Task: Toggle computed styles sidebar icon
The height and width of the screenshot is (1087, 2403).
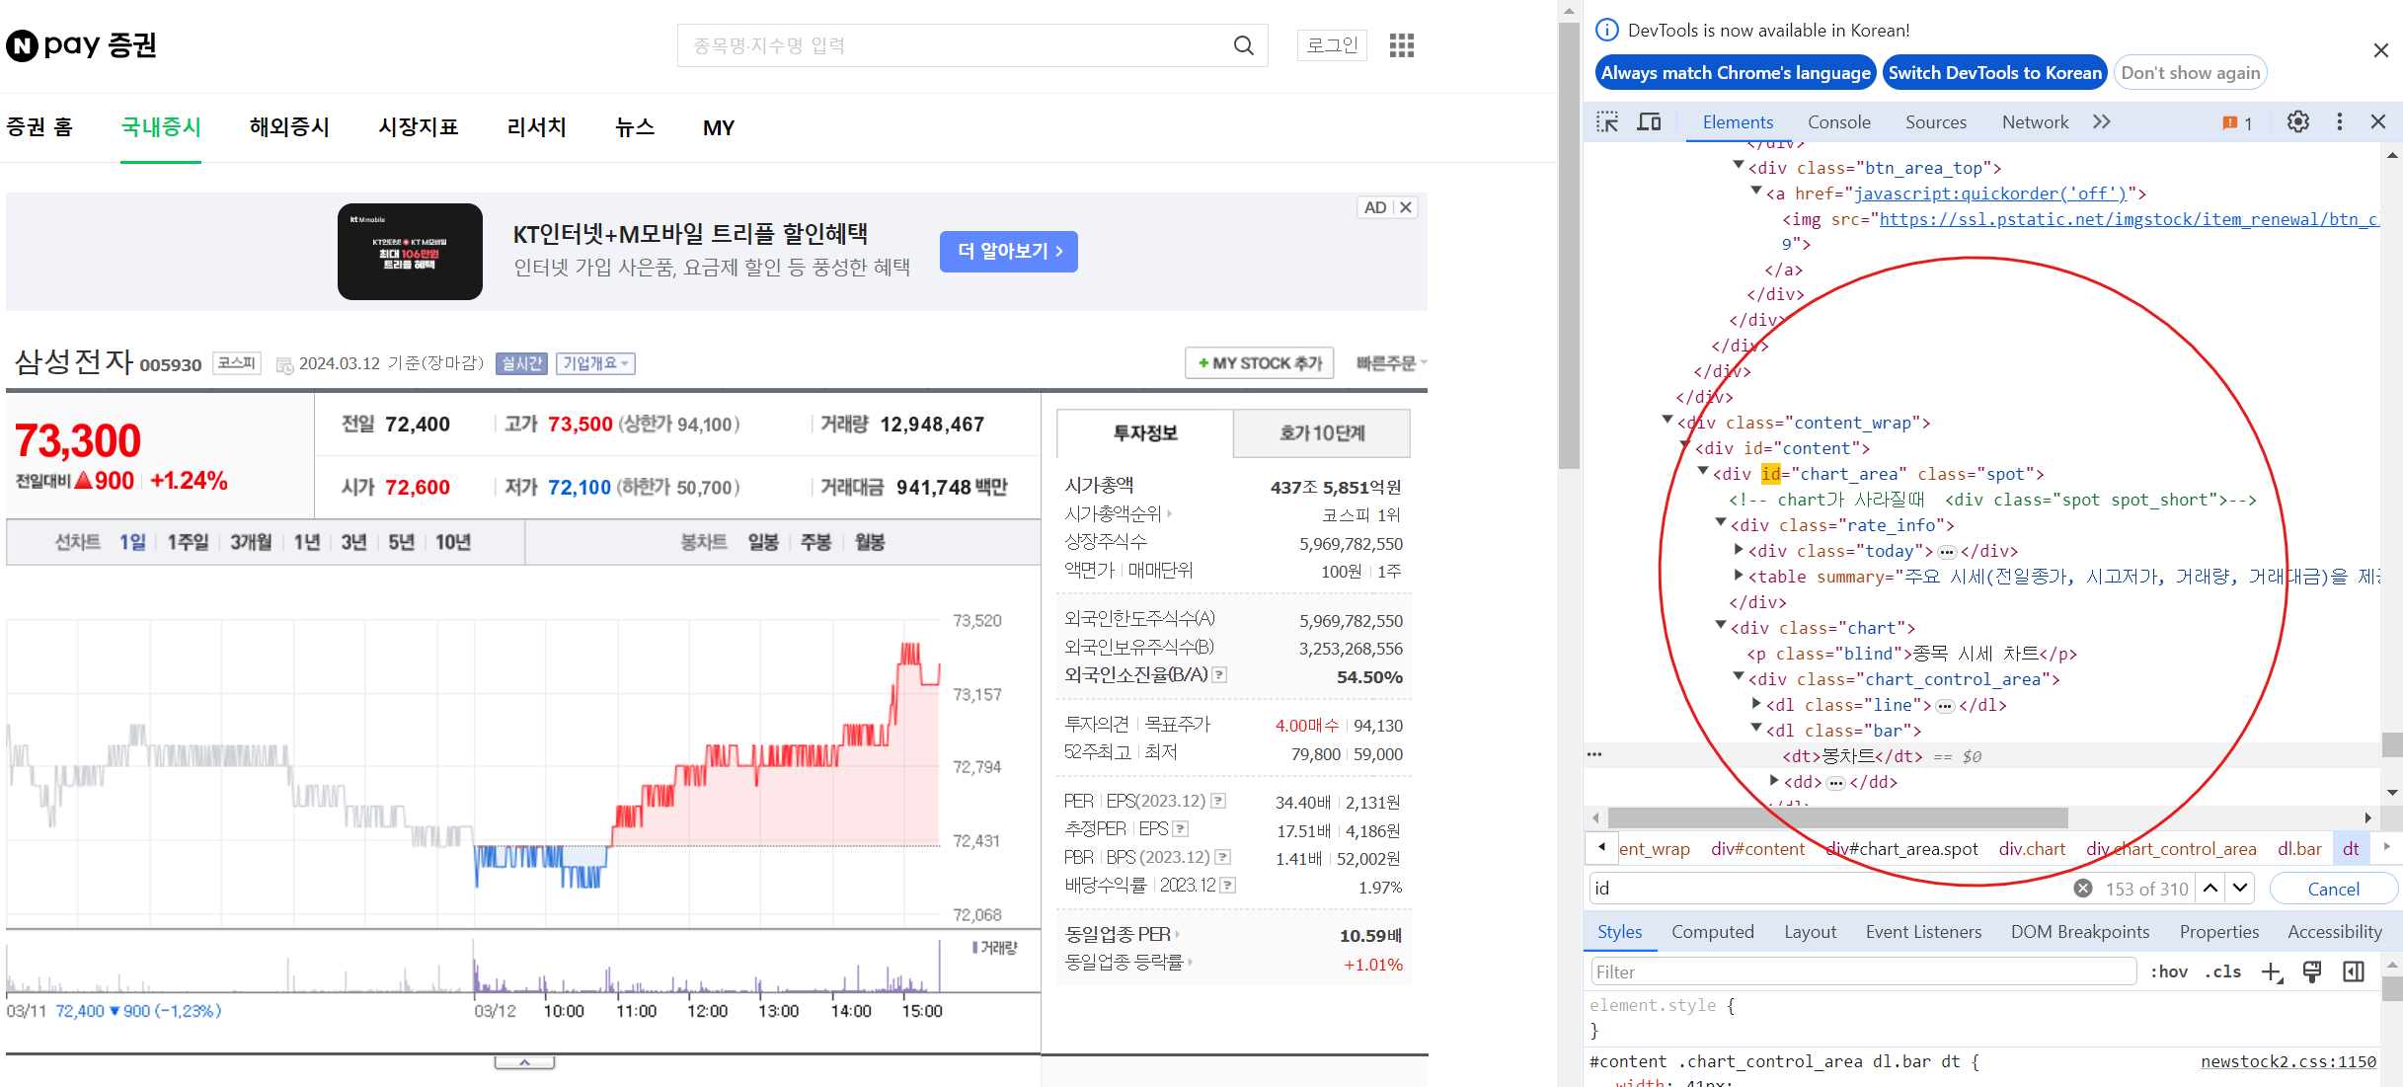Action: [x=2354, y=972]
